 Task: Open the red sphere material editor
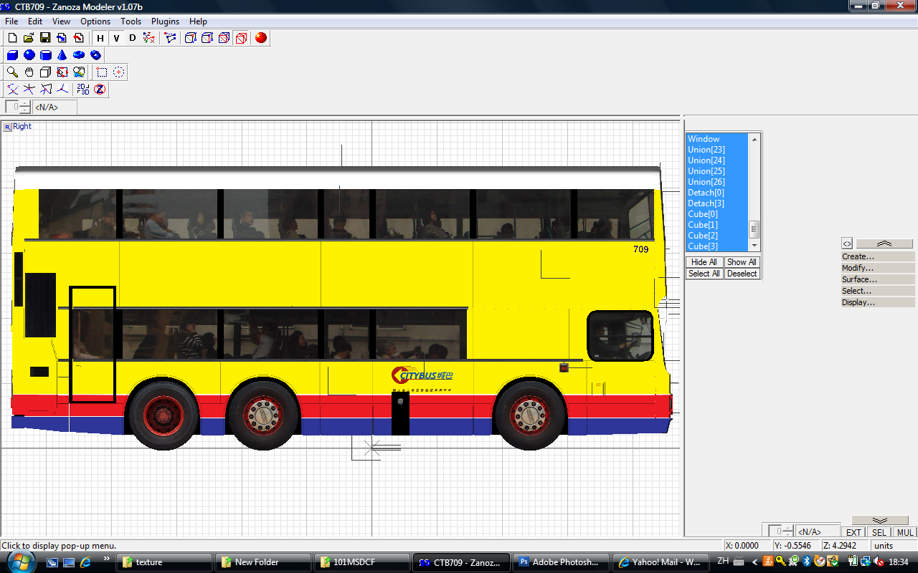(x=261, y=38)
